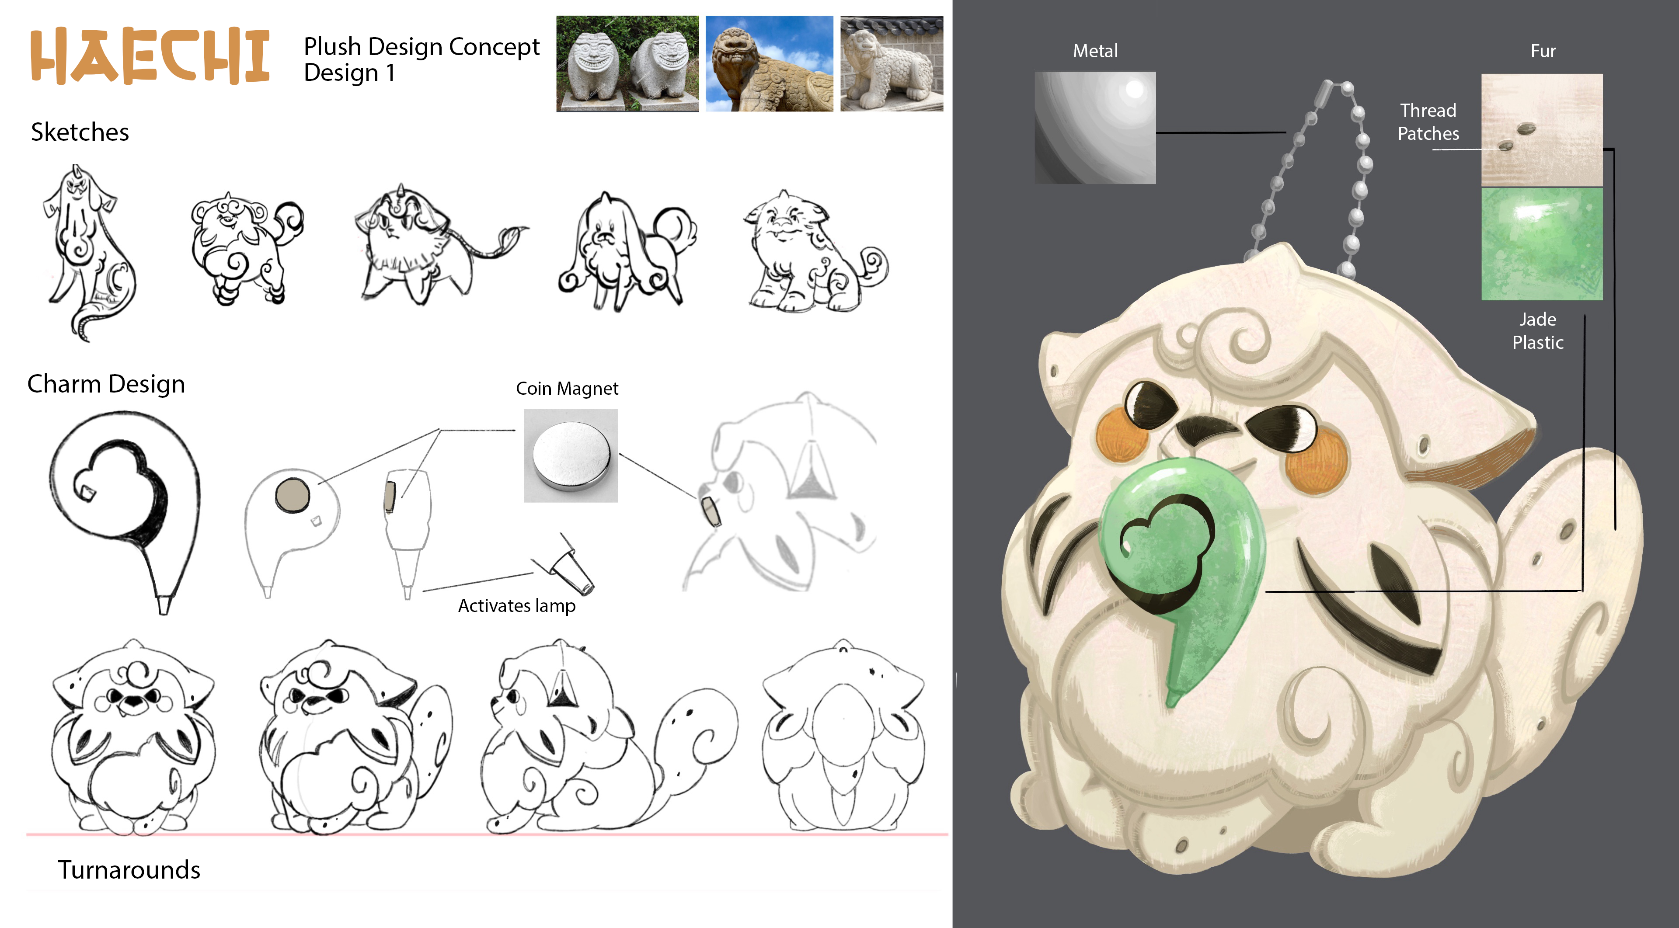1679x928 pixels.
Task: Click the Coin Magnet photo
Action: tap(570, 455)
